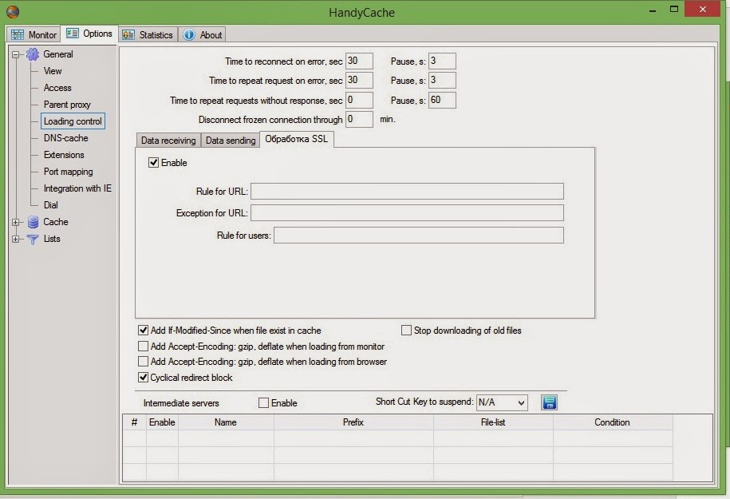
Task: Select Loading control in options tree
Action: coord(73,121)
